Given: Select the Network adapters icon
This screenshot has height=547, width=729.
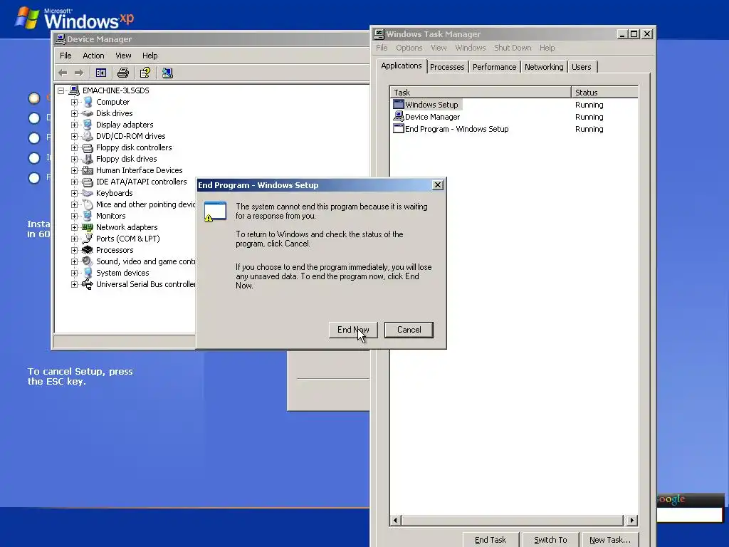Looking at the screenshot, I should 88,227.
